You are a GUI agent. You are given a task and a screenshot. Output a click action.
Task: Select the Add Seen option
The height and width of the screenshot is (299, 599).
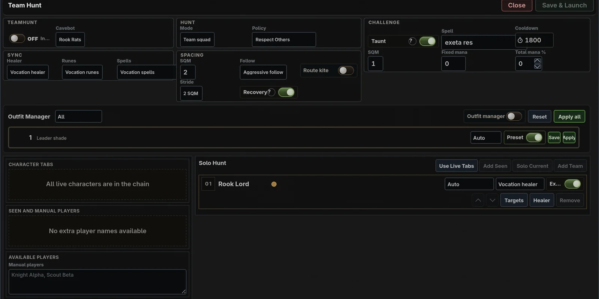(495, 166)
